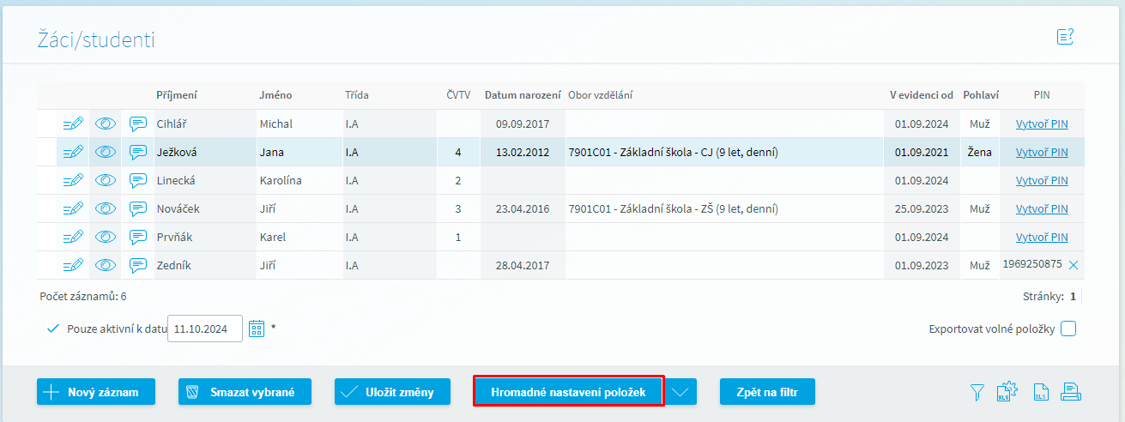Expand dropdown arrow beside Hromadné nastavení položek

(680, 392)
